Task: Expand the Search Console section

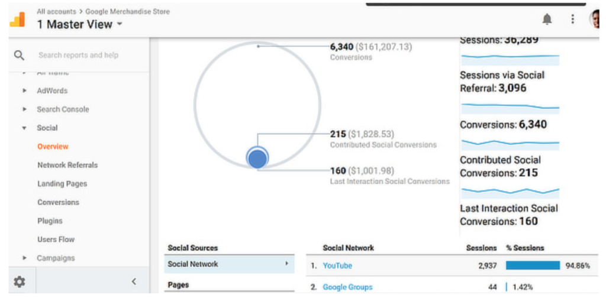Action: [25, 109]
